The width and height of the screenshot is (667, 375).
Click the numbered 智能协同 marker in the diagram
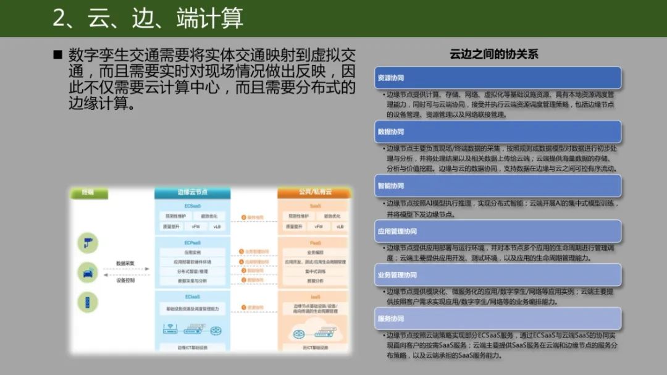[243, 270]
